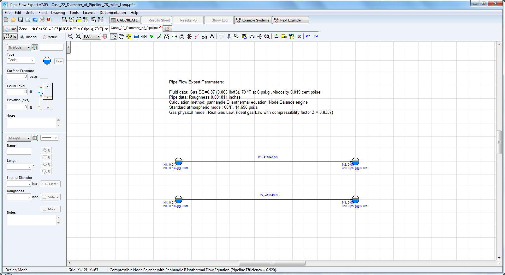The height and width of the screenshot is (275, 505).
Task: Click the Next Example button
Action: tap(291, 20)
